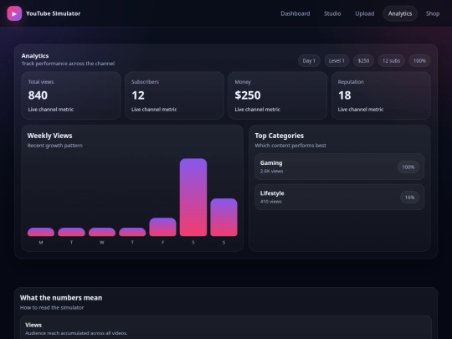Open the Lifestyle category row

point(339,198)
